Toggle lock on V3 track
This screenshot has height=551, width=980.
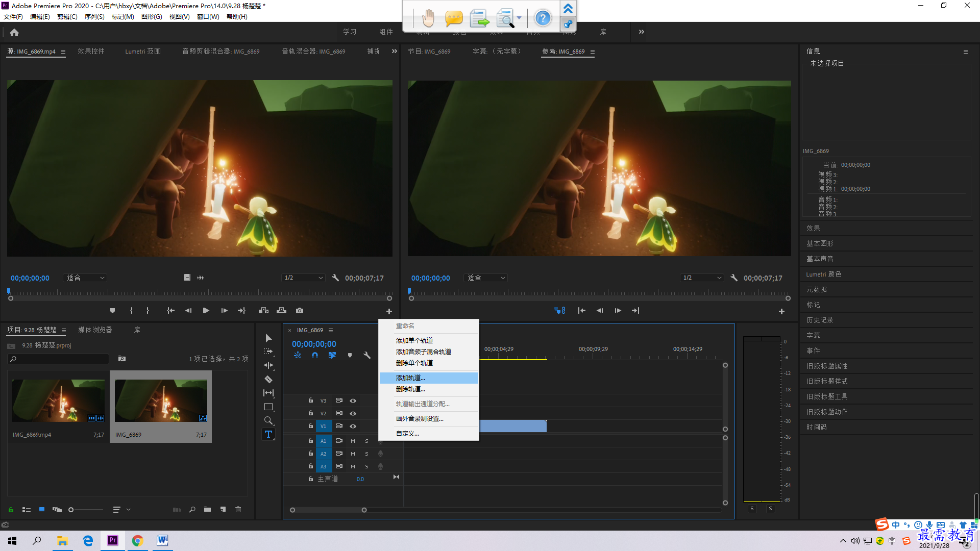[x=311, y=400]
